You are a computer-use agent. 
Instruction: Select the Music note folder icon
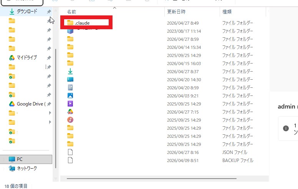point(70,120)
